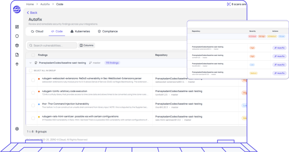Go Back using the Back link
Viewport: 289px width, 152px height.
tap(32, 13)
